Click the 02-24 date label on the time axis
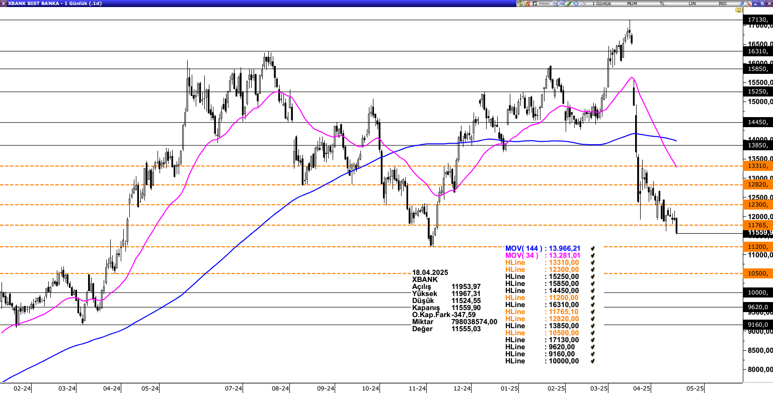 (22, 388)
